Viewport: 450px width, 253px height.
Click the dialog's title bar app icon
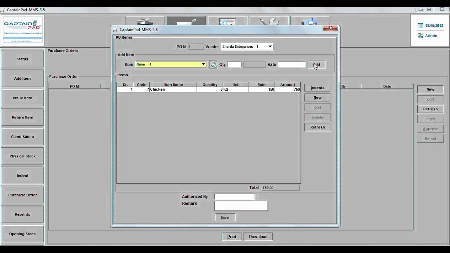[x=115, y=30]
